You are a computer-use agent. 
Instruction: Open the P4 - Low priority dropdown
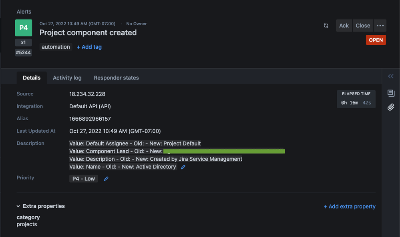coord(84,179)
